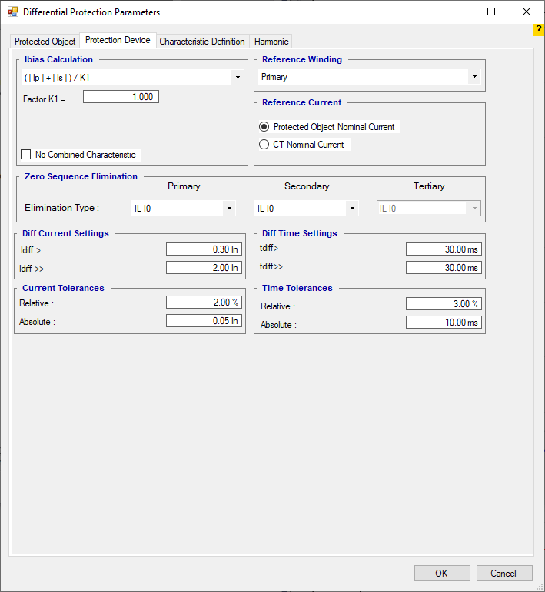Click the yellow help question mark icon
Image resolution: width=545 pixels, height=592 pixels.
pos(538,30)
